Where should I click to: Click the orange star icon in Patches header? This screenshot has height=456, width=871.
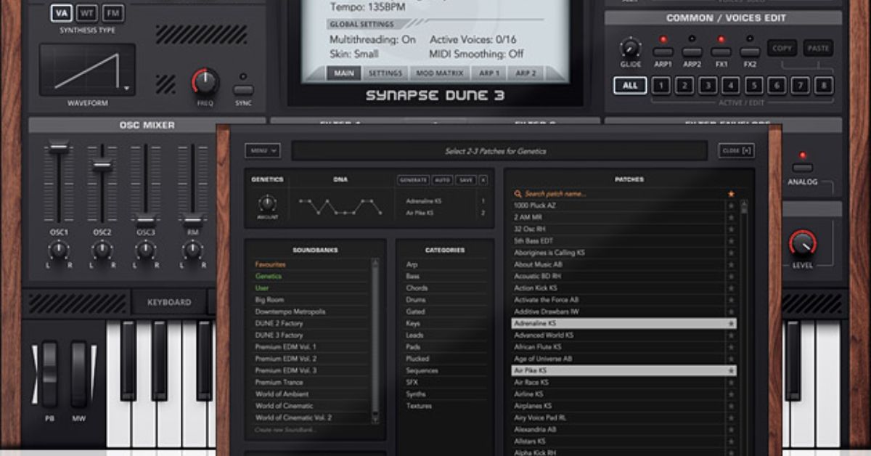tap(731, 194)
